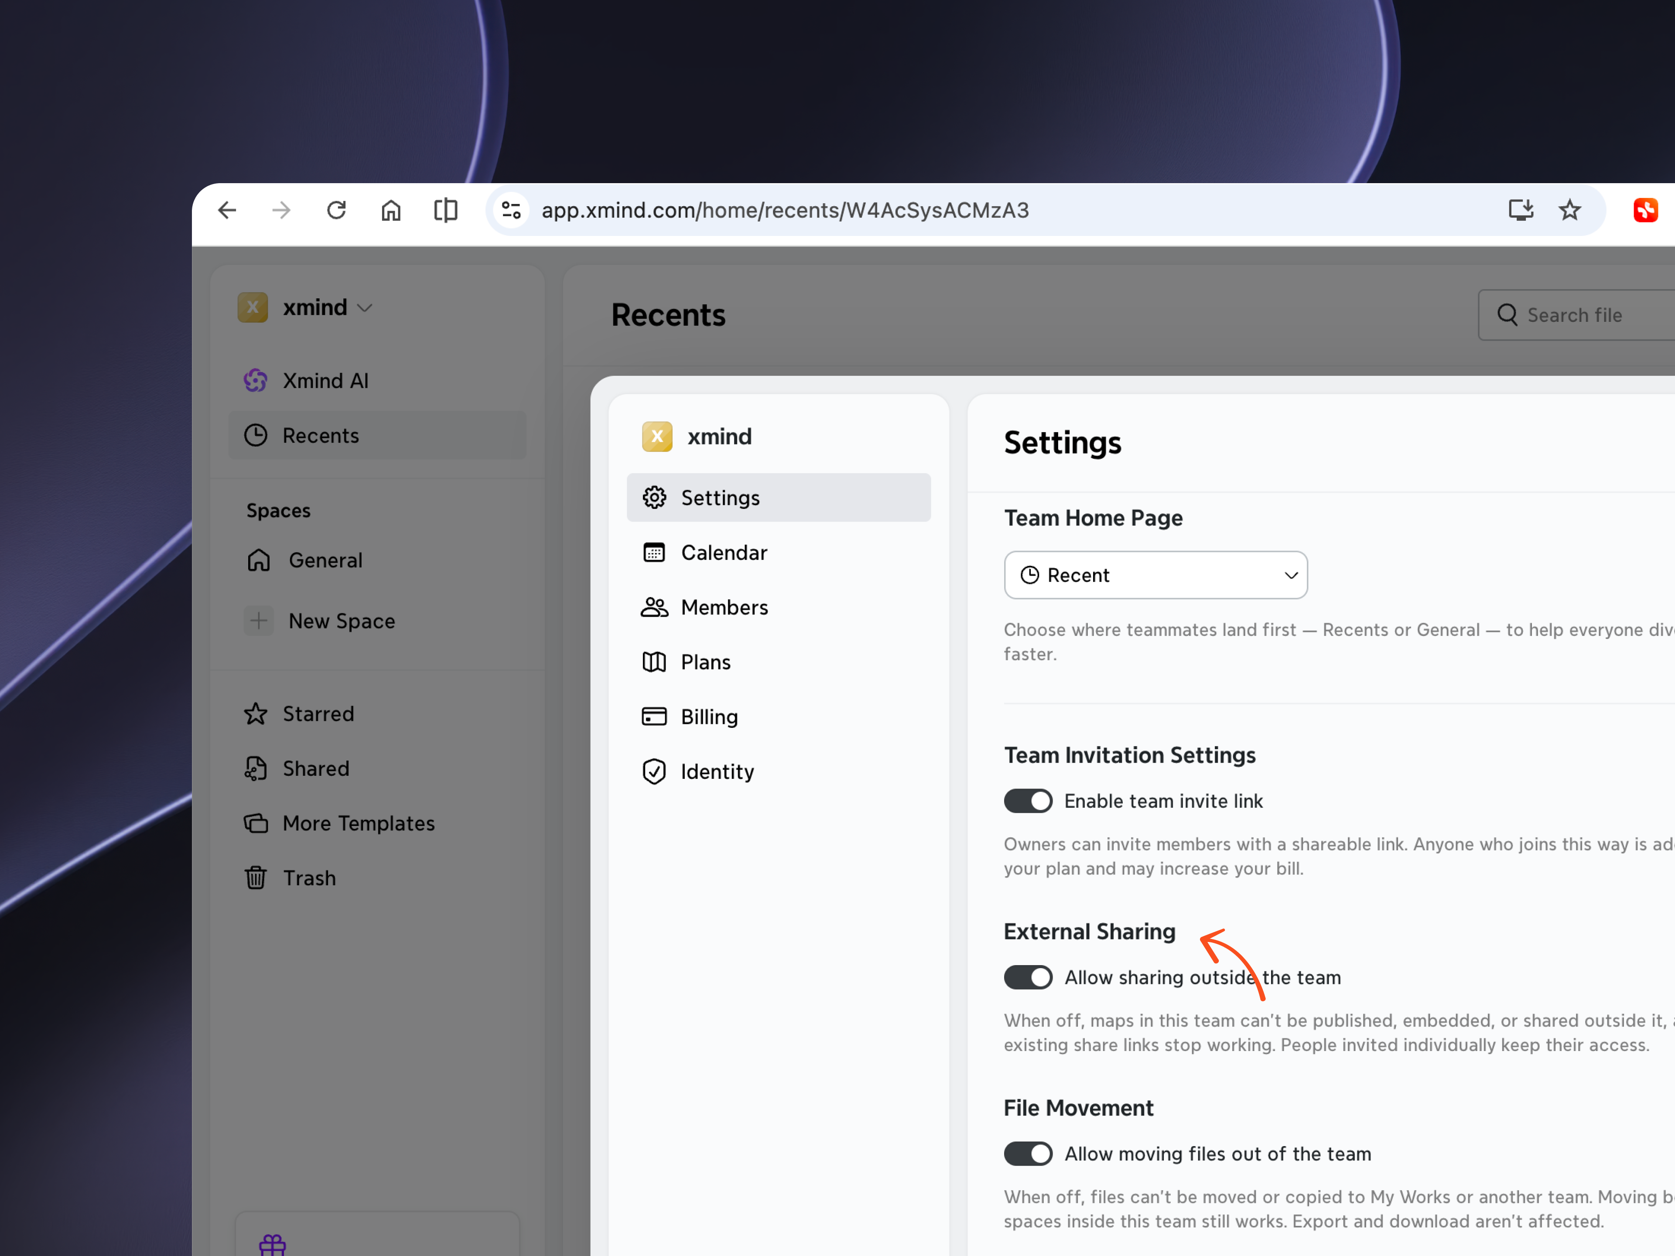
Task: Go to the Plans section label
Action: point(706,662)
